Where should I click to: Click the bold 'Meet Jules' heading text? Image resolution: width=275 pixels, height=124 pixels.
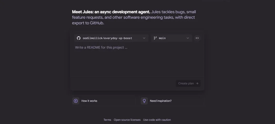111,12
